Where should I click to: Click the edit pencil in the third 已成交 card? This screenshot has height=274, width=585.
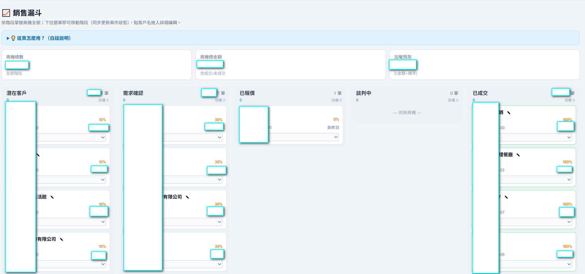click(x=506, y=197)
